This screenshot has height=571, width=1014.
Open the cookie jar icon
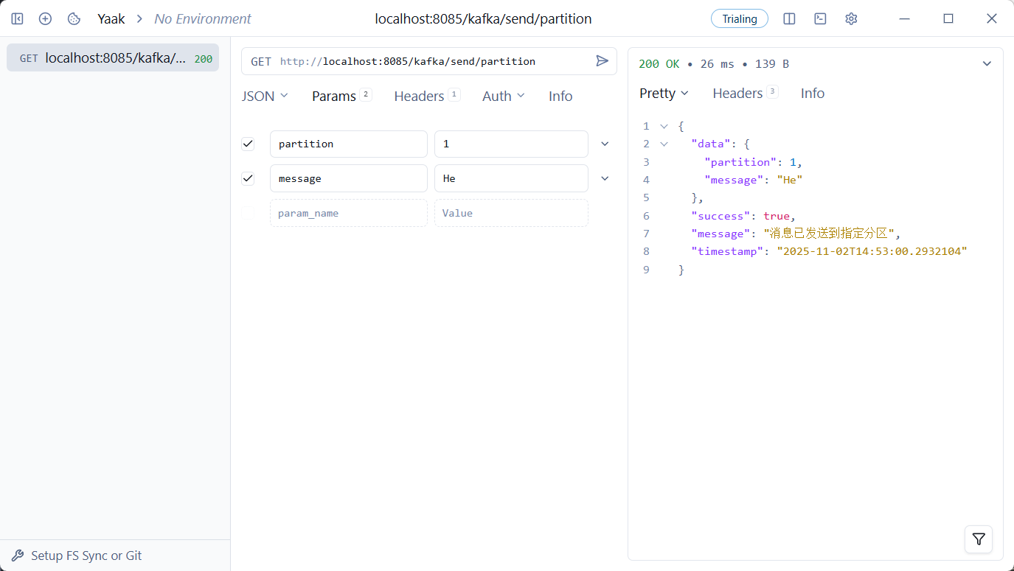click(x=74, y=18)
